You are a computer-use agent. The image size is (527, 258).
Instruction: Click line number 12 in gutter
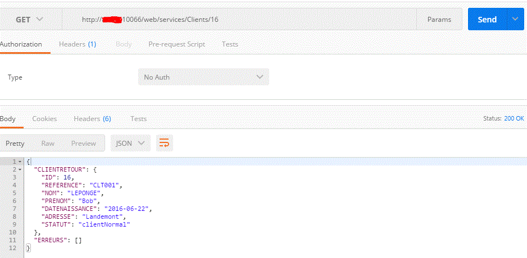point(12,248)
